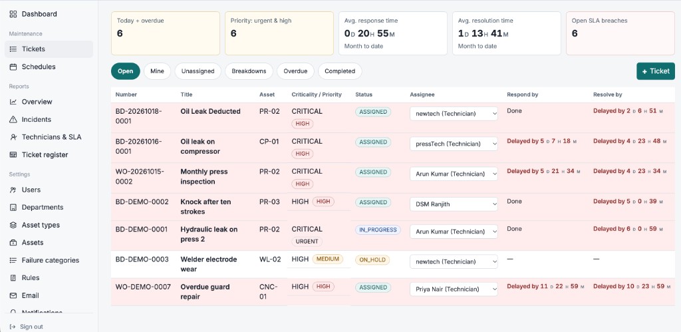Open the DSM Ranjith assignee dropdown
681x332 pixels.
pos(454,204)
